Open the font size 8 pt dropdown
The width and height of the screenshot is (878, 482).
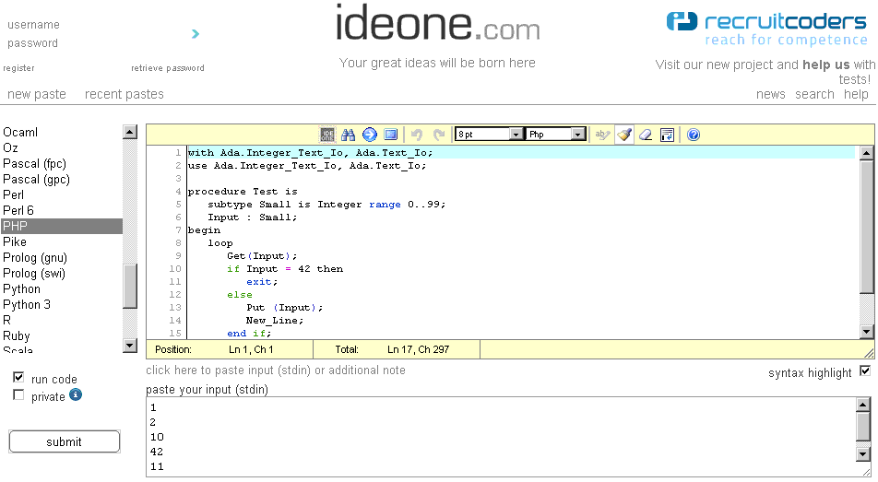[x=490, y=135]
